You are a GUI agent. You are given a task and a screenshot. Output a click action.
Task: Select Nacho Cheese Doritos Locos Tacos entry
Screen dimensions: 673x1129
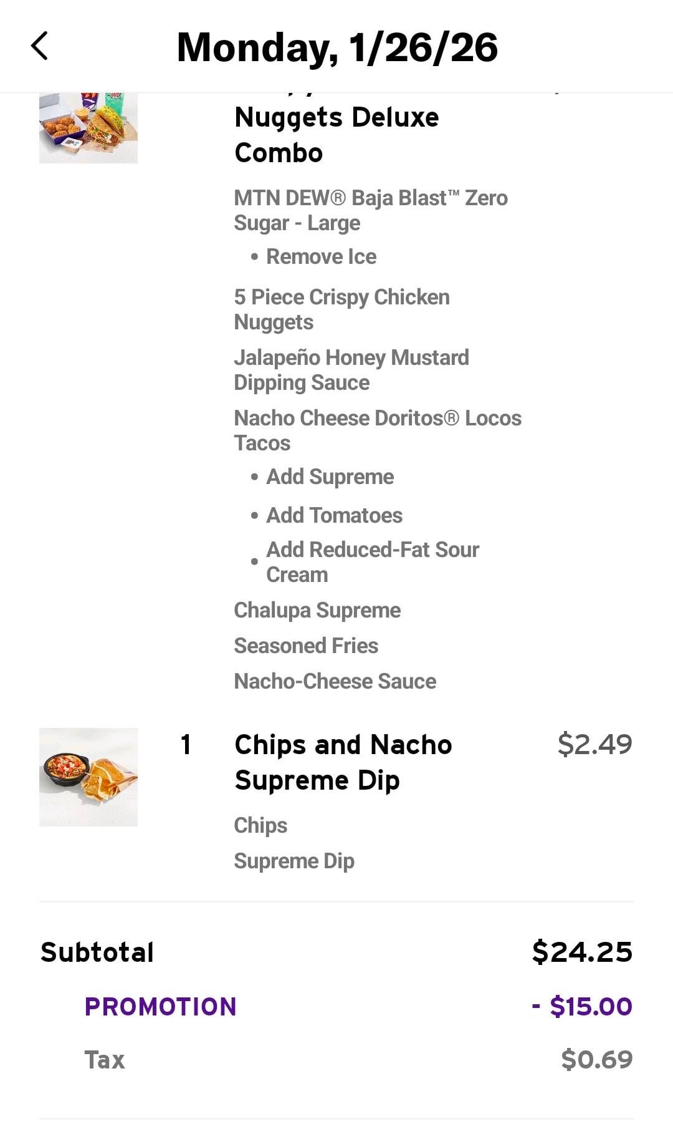(377, 430)
